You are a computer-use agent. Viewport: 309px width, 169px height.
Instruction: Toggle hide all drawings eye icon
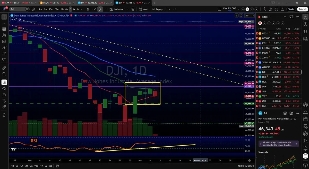tap(4, 100)
